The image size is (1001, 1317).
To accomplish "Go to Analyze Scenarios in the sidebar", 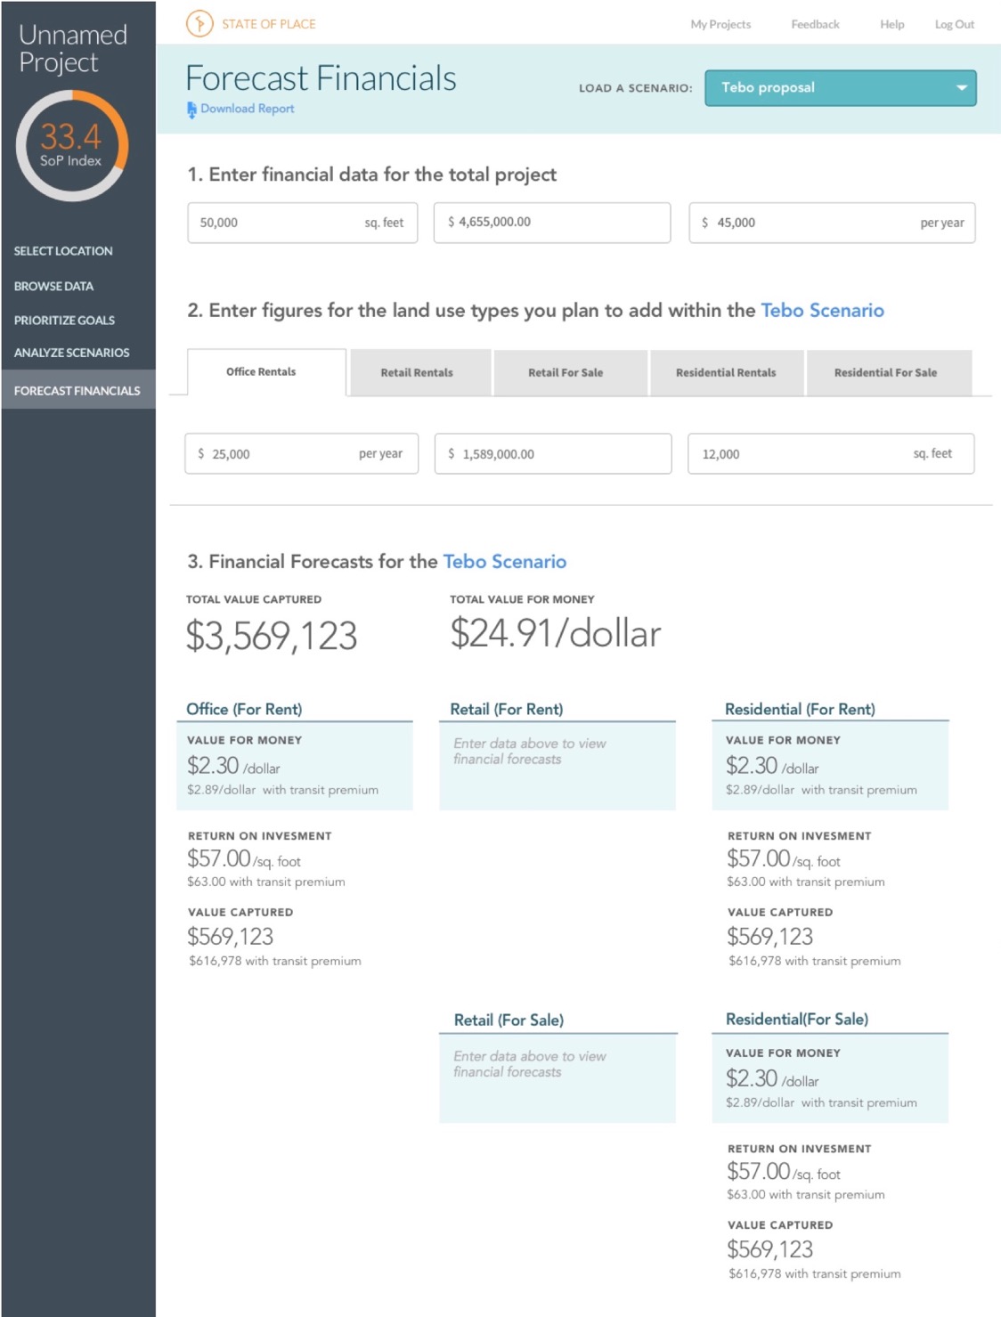I will [x=71, y=353].
